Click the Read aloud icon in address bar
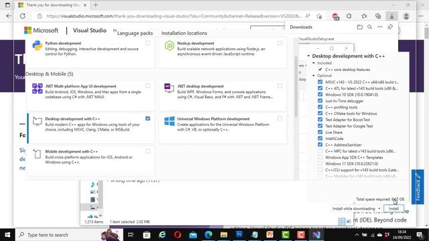This screenshot has height=241, width=429. tap(308, 16)
